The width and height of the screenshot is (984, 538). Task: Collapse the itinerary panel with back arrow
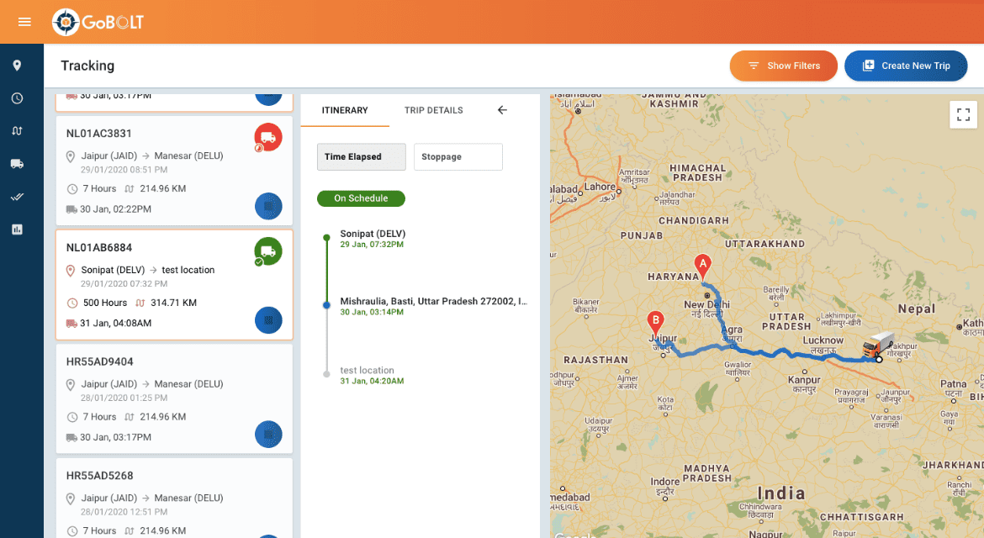pos(502,110)
